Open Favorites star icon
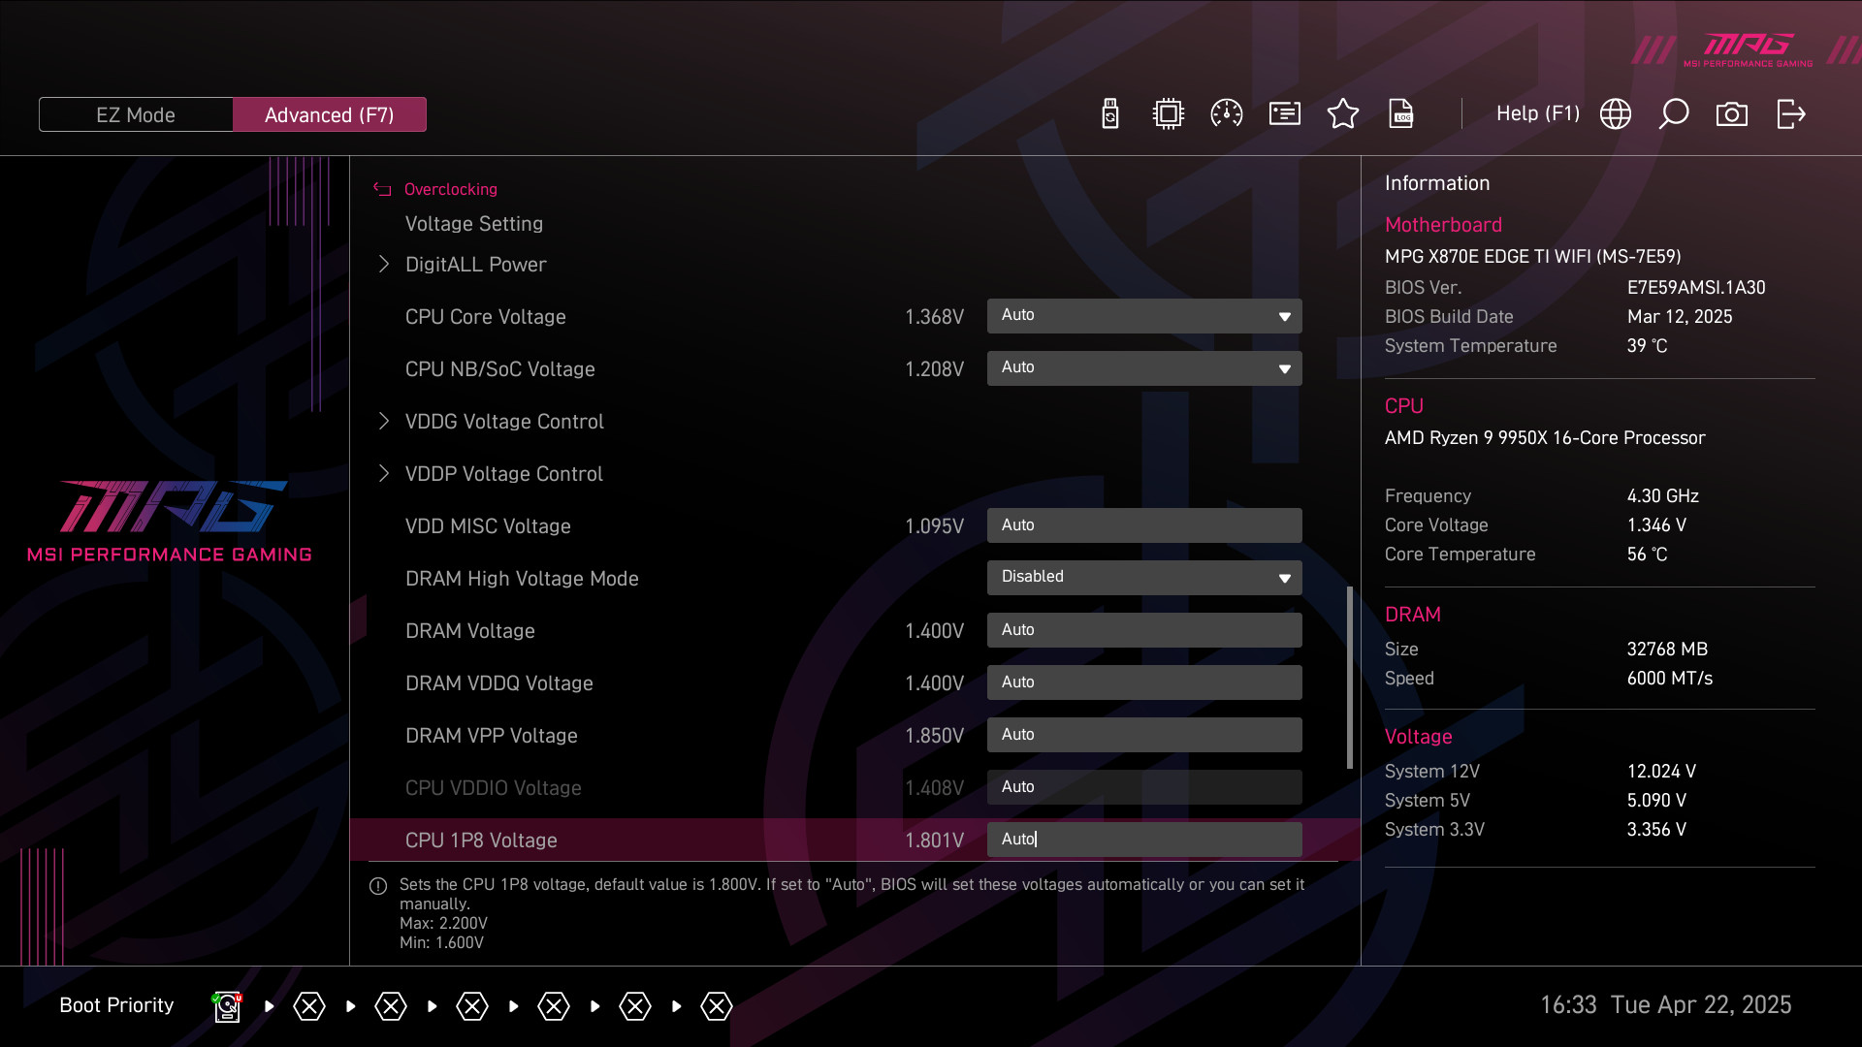Image resolution: width=1862 pixels, height=1047 pixels. [1343, 113]
